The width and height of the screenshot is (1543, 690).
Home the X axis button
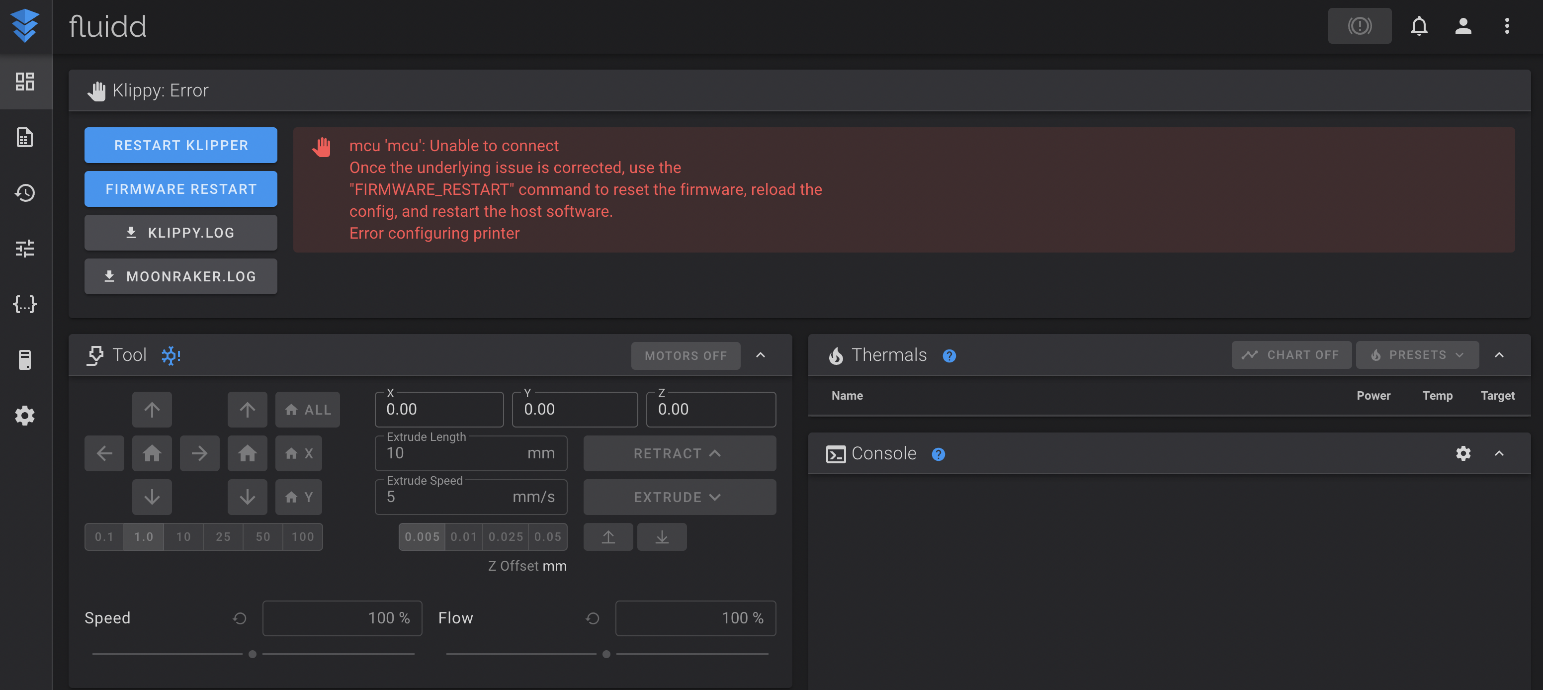[x=299, y=453]
